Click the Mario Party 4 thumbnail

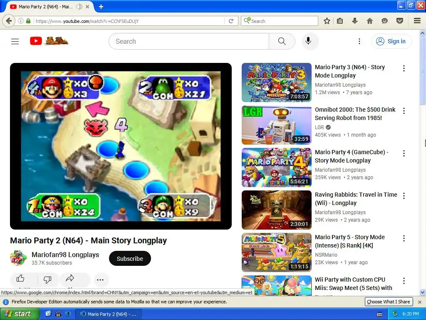[x=277, y=167]
